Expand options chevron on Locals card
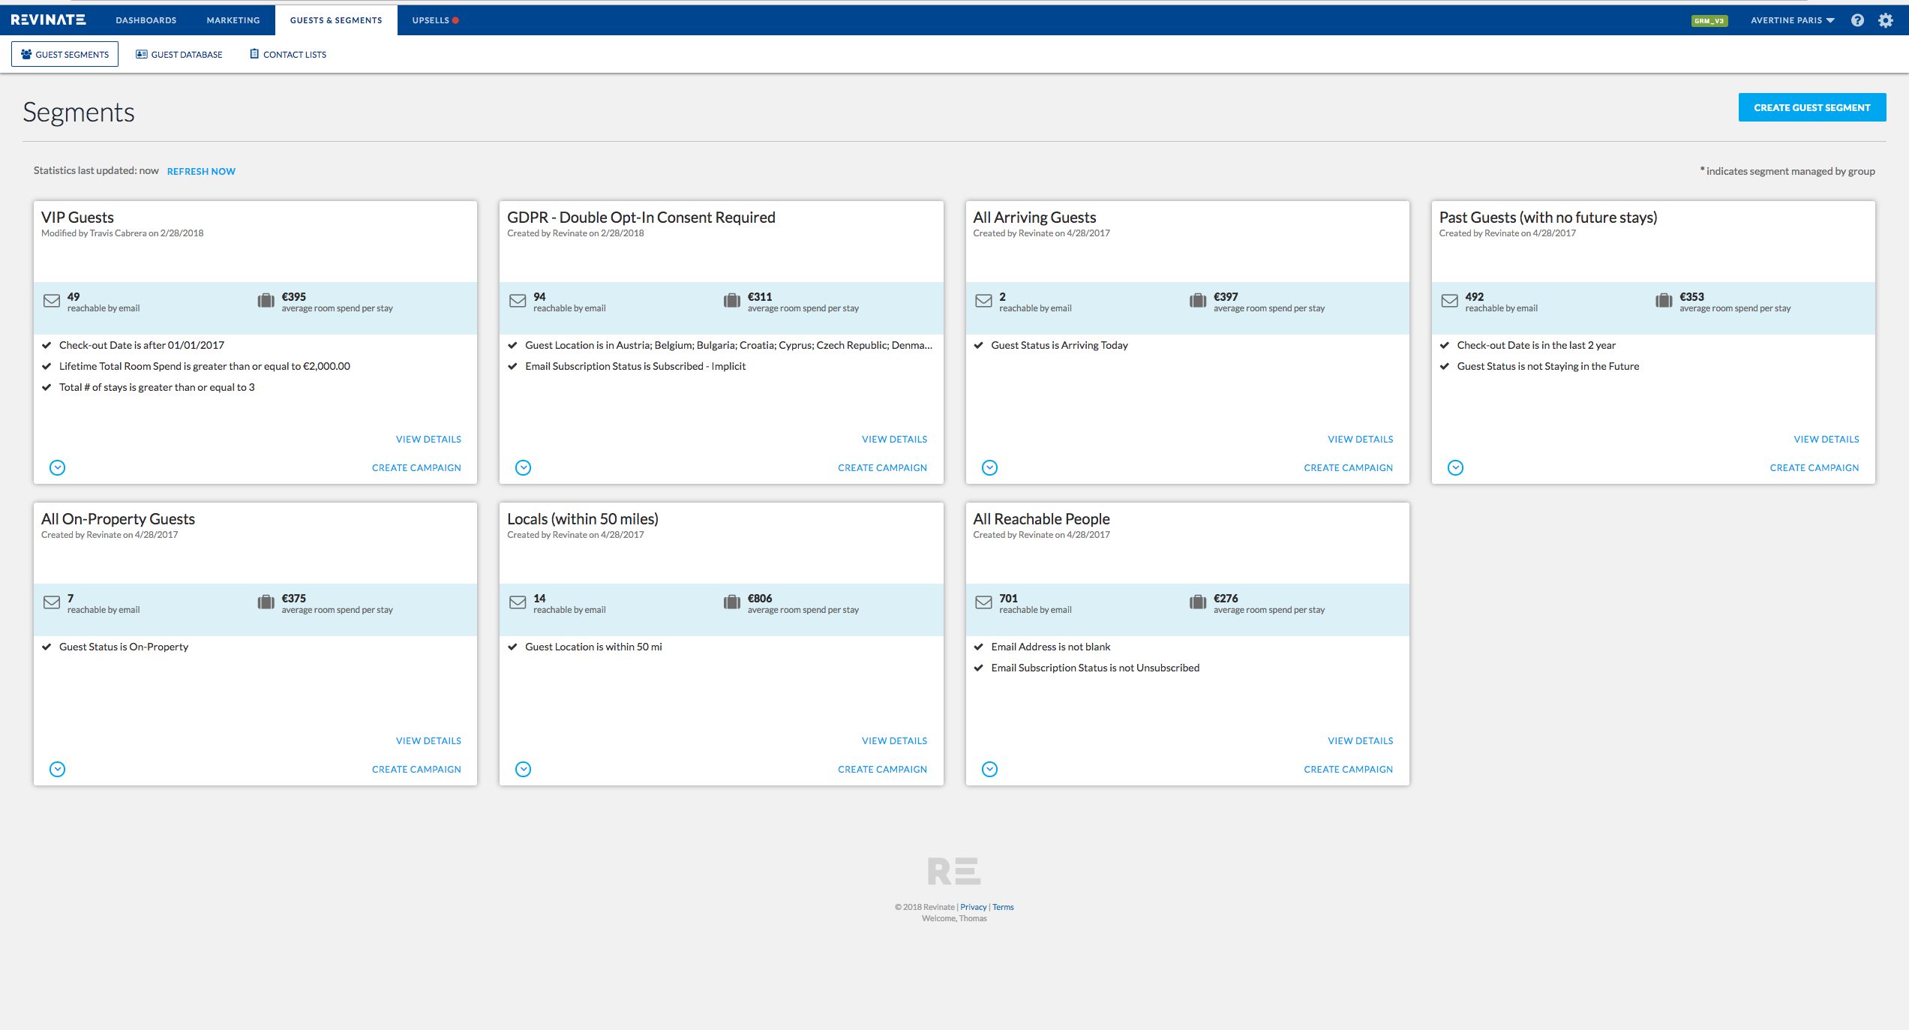Viewport: 1909px width, 1030px height. click(524, 769)
